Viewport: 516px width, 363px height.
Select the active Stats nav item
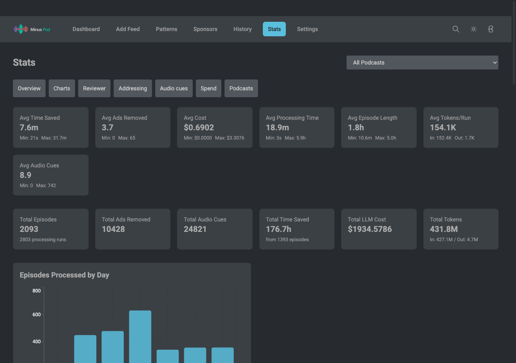pos(274,29)
